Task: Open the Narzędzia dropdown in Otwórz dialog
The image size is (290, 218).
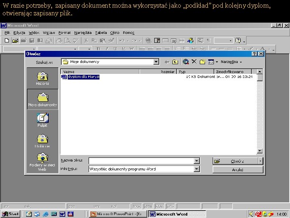Action: [x=231, y=62]
